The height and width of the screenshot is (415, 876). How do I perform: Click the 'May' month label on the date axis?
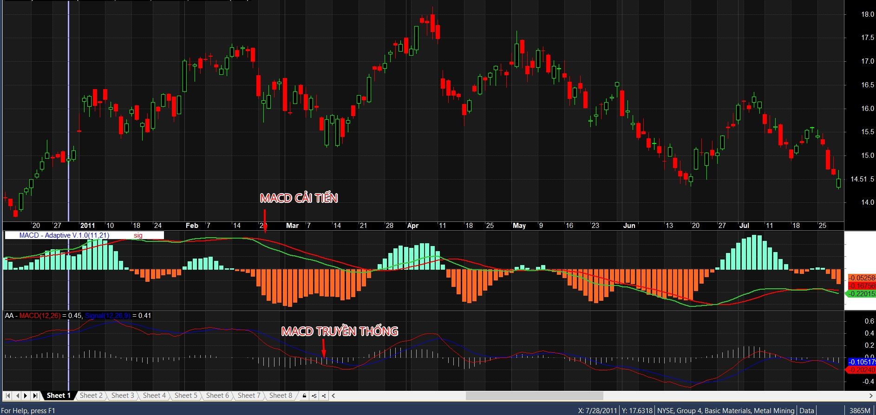519,226
